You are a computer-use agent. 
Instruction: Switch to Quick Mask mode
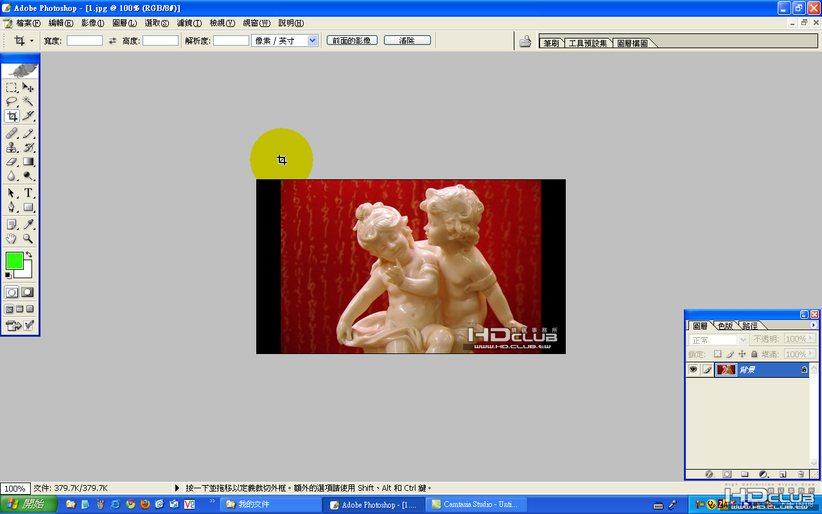point(28,292)
